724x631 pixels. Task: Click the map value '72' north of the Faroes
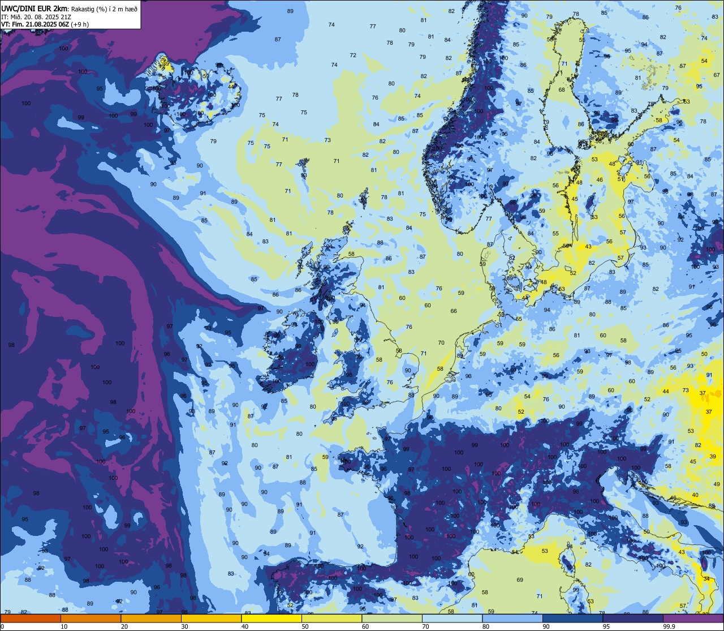[x=353, y=55]
